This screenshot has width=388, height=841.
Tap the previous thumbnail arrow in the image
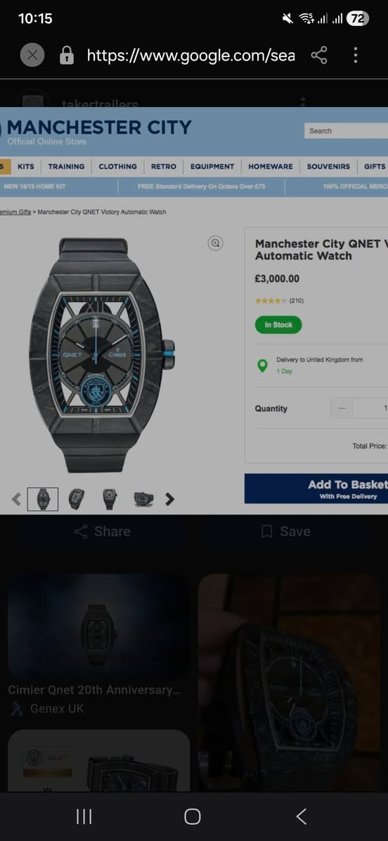17,499
